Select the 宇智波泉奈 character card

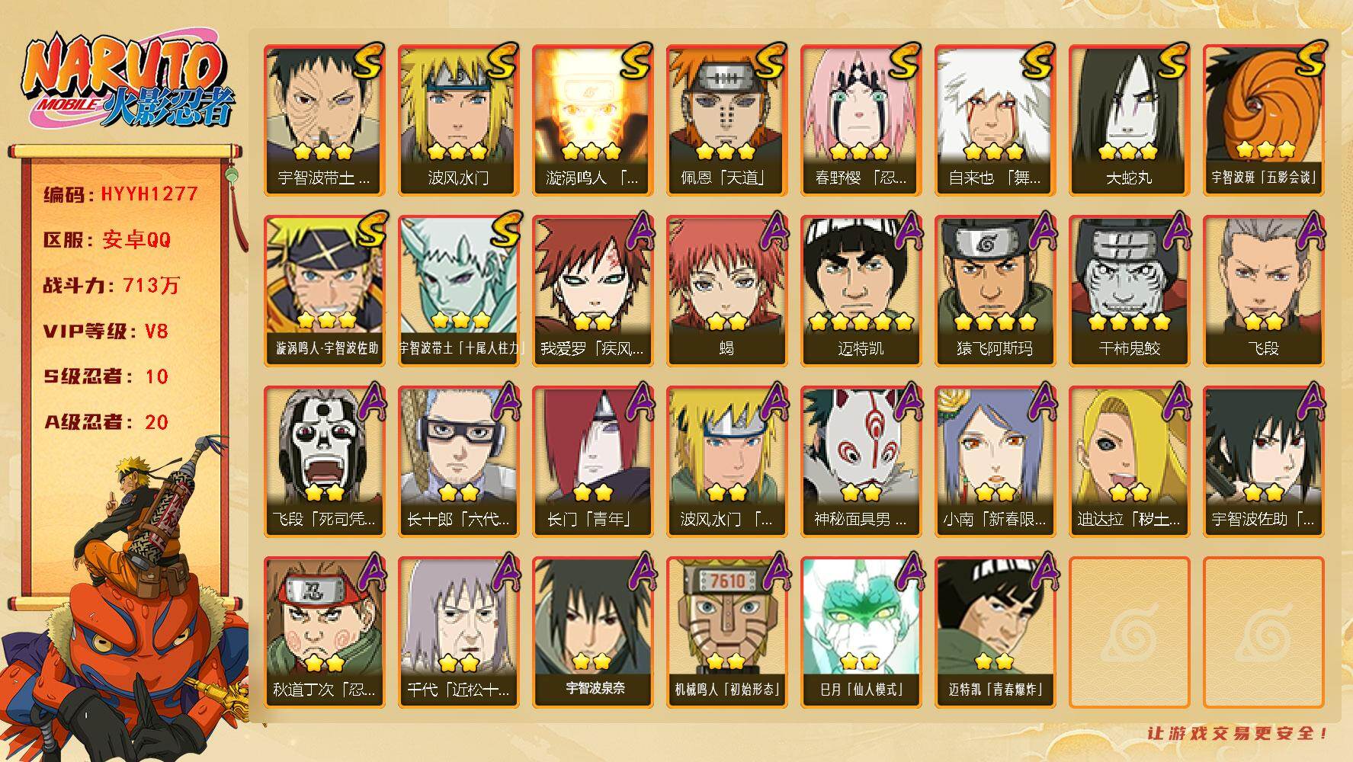pyautogui.click(x=592, y=632)
